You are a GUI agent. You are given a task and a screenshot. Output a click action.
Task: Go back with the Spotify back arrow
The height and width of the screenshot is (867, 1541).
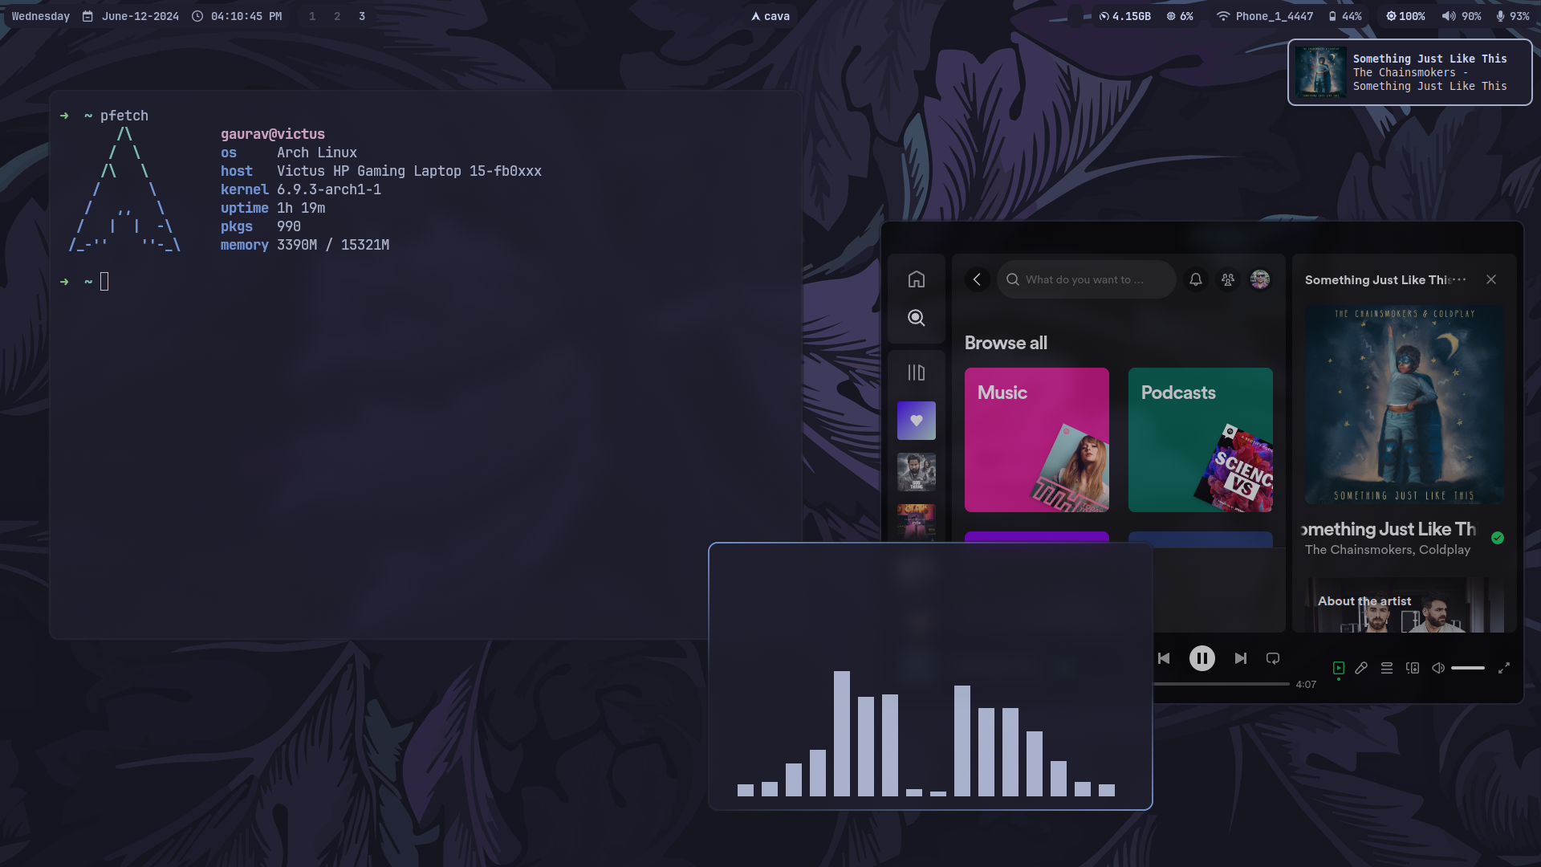coord(977,279)
